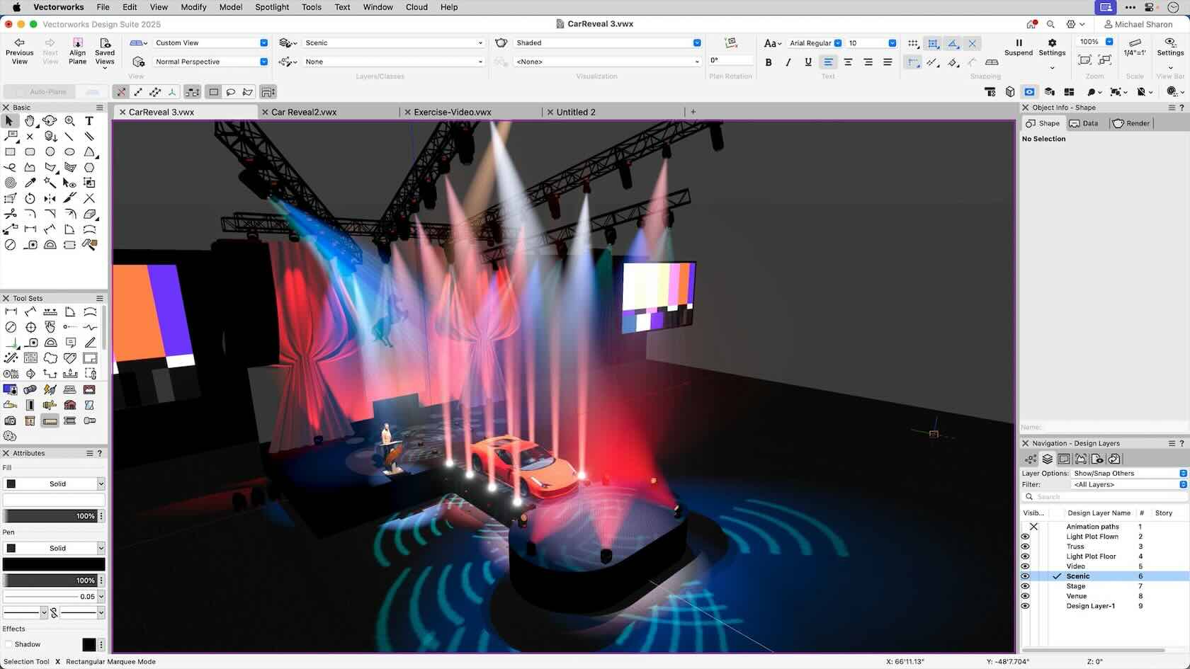Switch to the Exercise-Video.vwx tab
The width and height of the screenshot is (1190, 669).
452,112
